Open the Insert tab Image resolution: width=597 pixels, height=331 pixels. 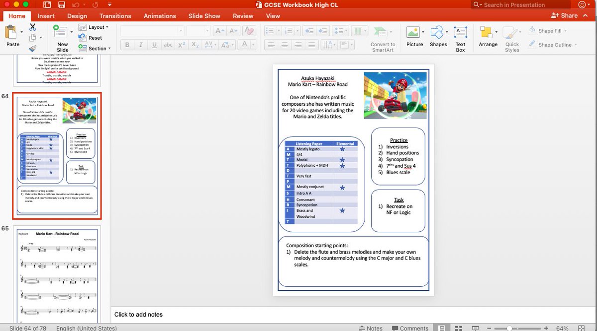(x=46, y=16)
